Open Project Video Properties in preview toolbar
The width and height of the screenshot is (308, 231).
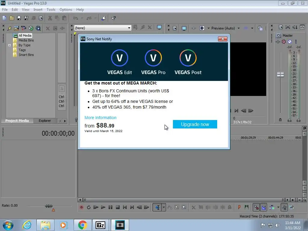click(x=175, y=28)
